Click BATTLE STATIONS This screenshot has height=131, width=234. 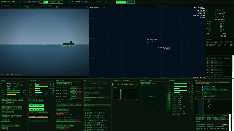coord(64,84)
